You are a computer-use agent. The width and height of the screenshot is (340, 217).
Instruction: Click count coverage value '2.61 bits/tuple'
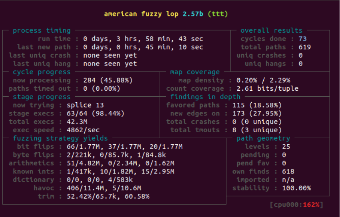[267, 89]
